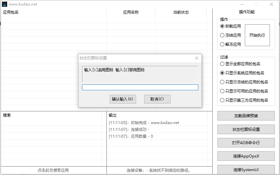Click the 加载品牌预装 button
The width and height of the screenshot is (280, 175).
pos(246,116)
